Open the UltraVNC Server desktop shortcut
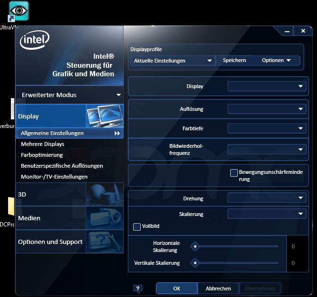Viewport: 317px width, 297px height. point(19,11)
